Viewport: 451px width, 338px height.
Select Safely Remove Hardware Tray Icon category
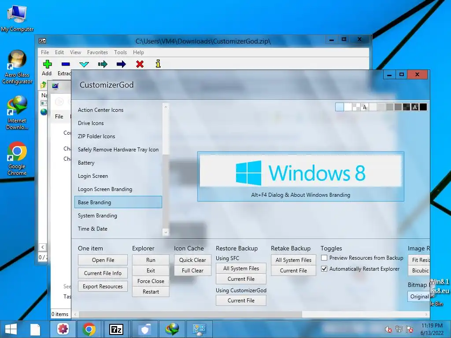coord(118,150)
